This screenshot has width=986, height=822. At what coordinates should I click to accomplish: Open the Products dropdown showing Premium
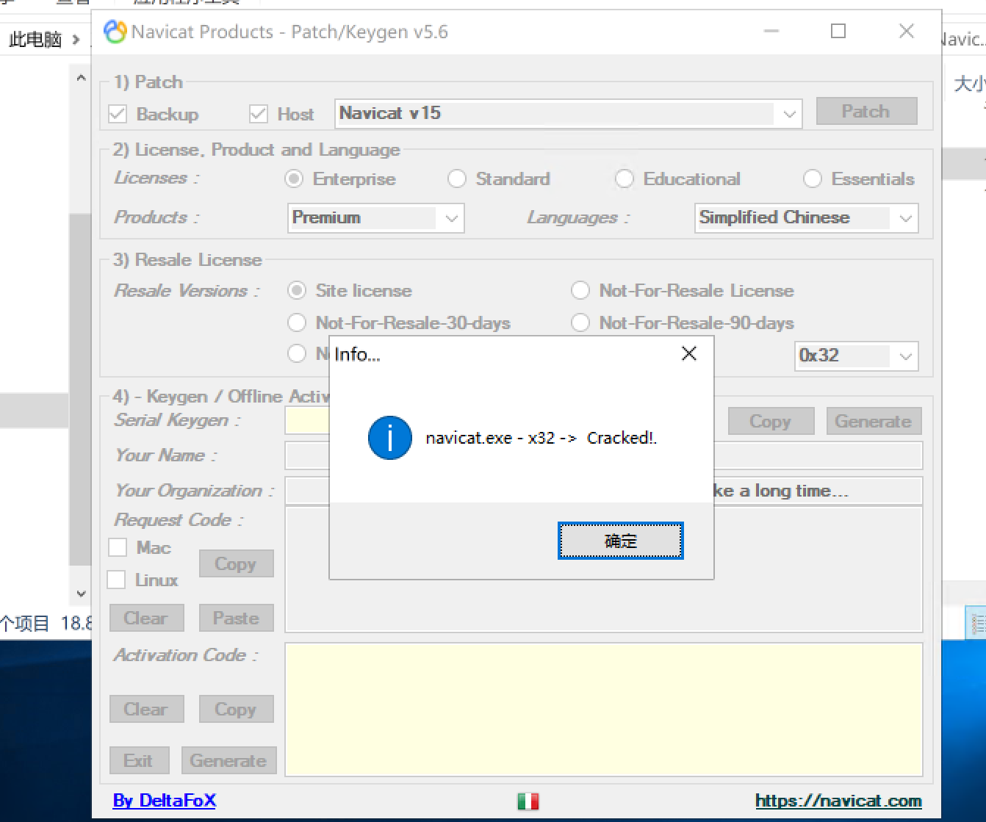375,218
